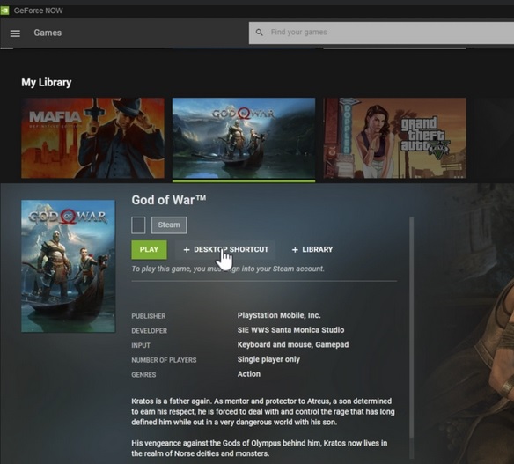Select the Mafia Definitive Edition thumbnail
Viewport: 514px width, 464px height.
(92, 138)
